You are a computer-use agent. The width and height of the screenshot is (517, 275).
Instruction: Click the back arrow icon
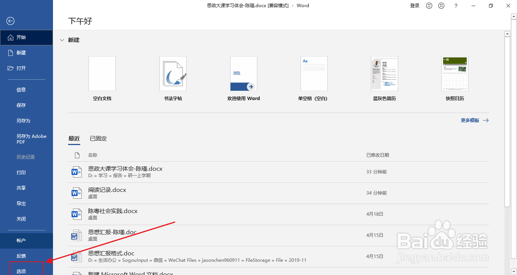pos(11,21)
